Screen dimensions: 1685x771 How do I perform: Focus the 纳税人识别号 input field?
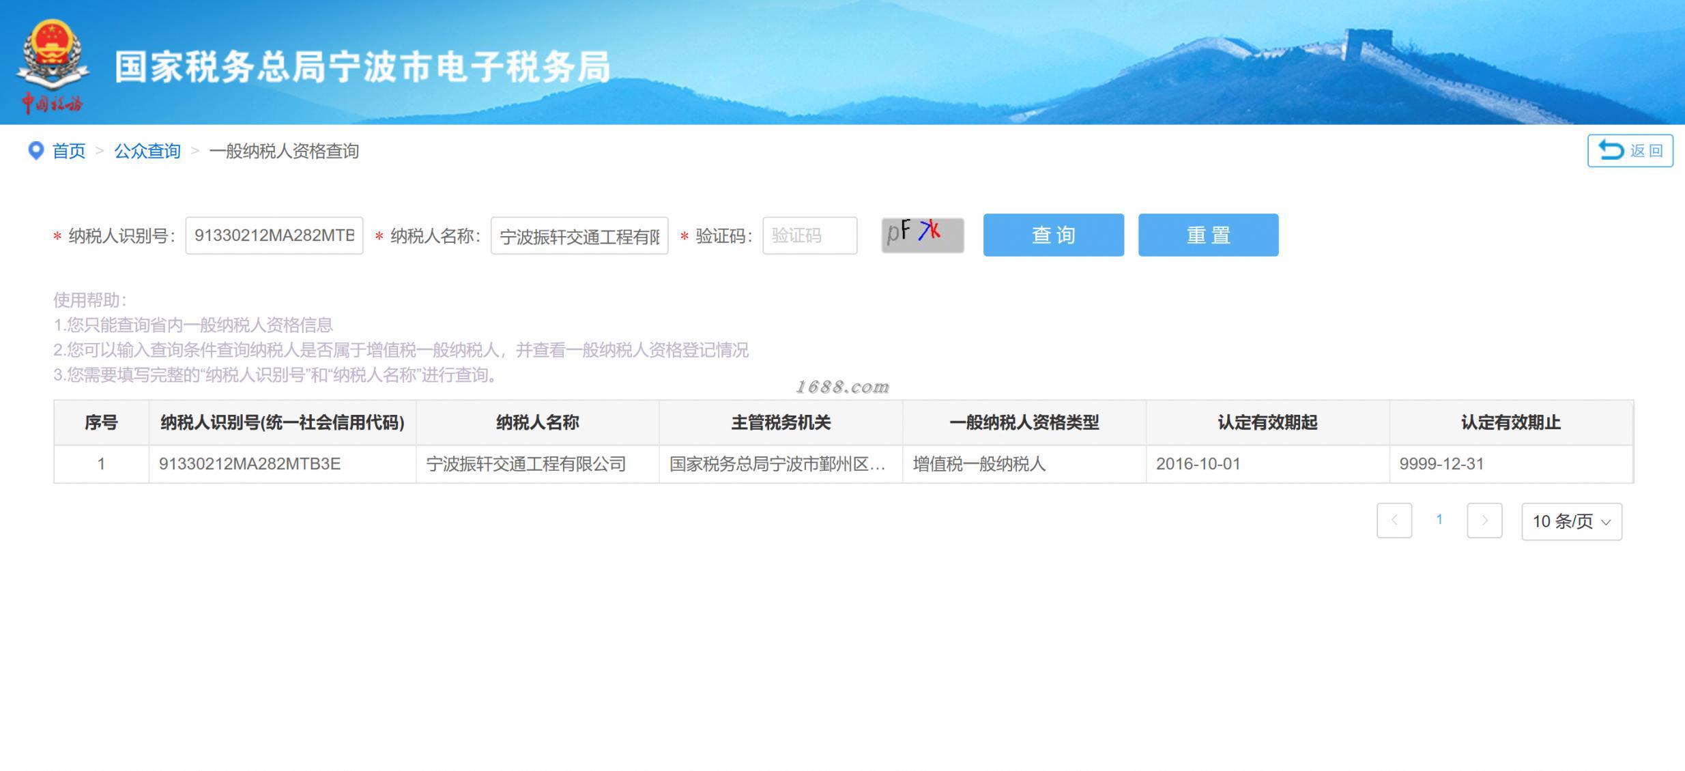(x=274, y=235)
